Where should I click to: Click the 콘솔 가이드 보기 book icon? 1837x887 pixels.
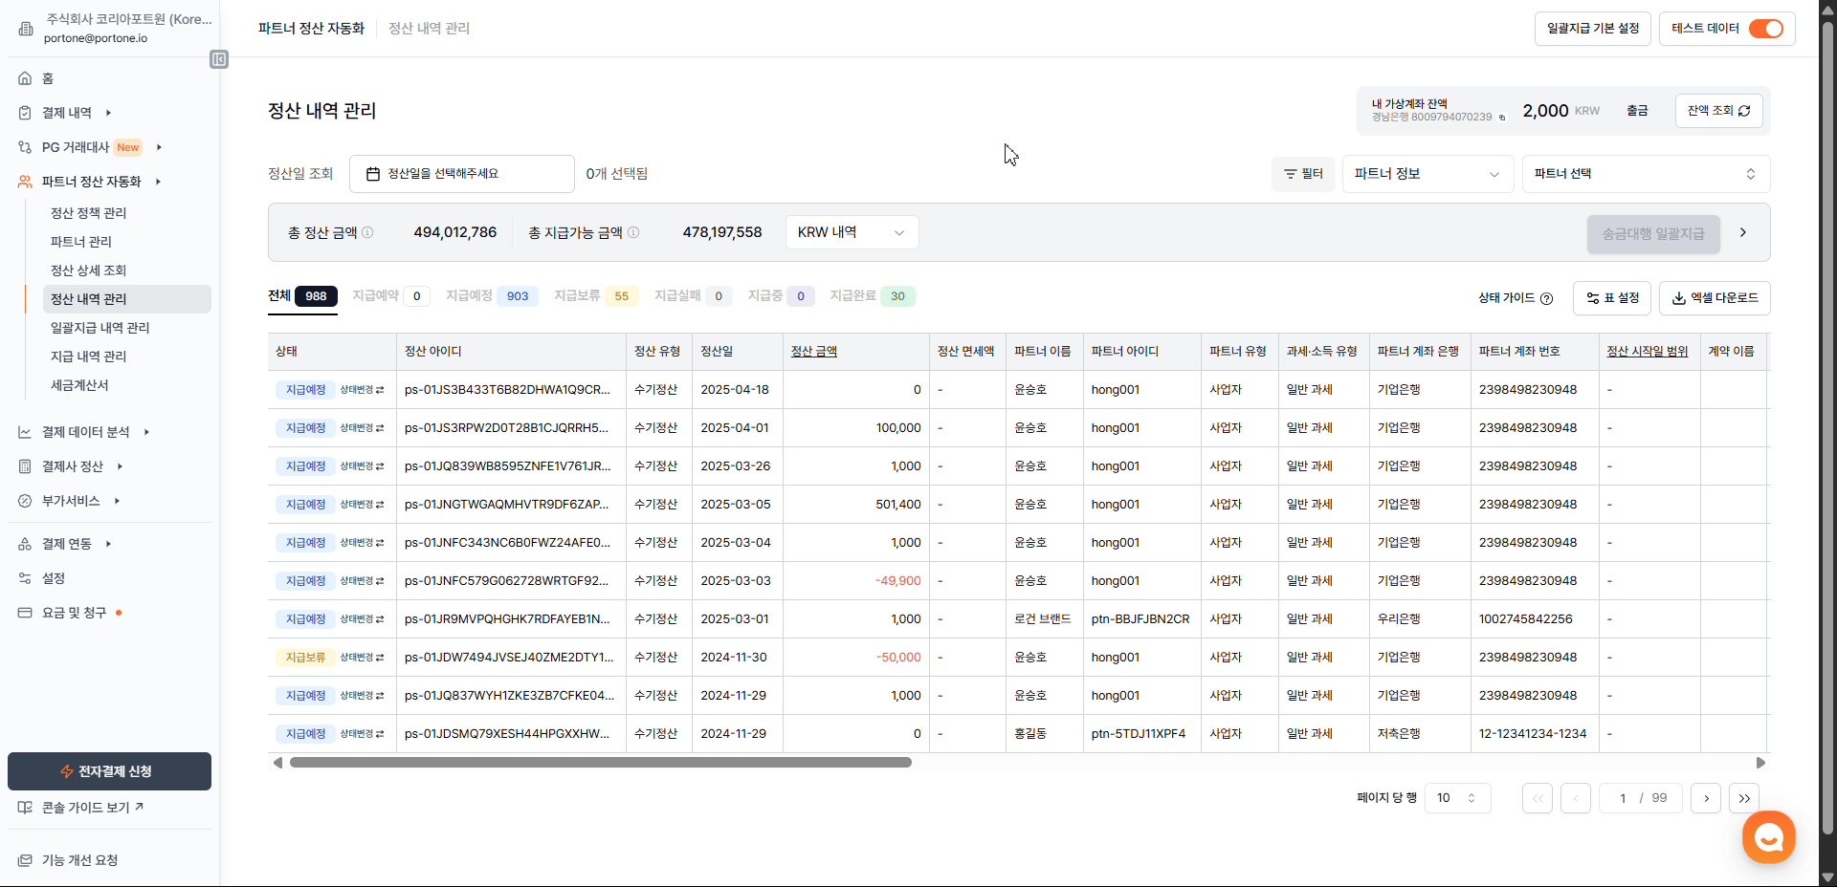[x=25, y=808]
